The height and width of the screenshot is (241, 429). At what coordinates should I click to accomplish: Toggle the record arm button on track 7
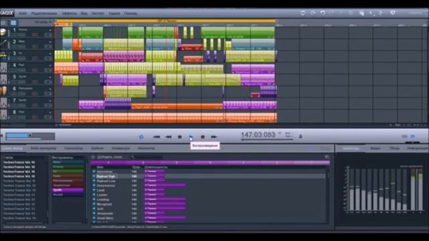pos(35,105)
